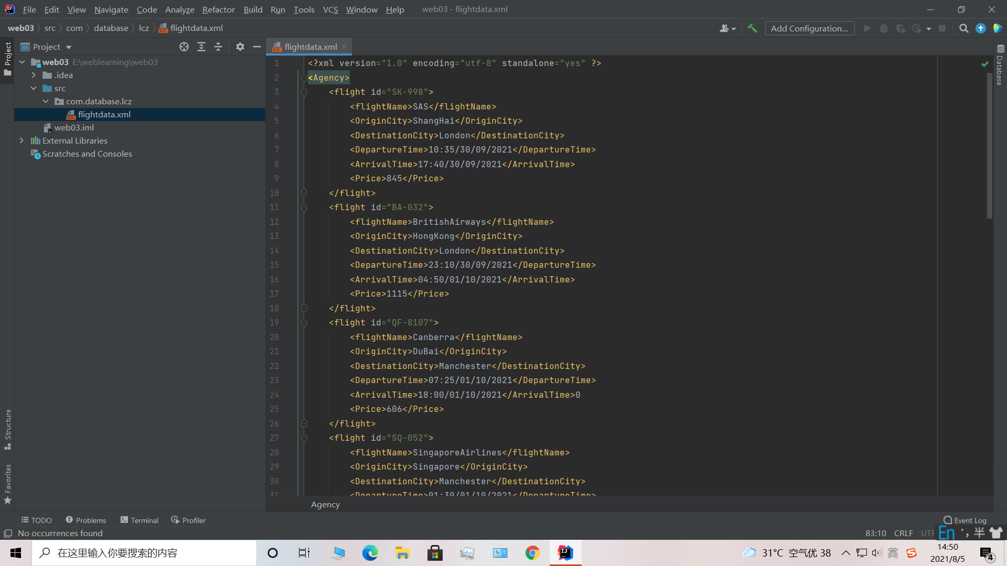Open Project panel settings gear
The width and height of the screenshot is (1007, 566).
240,47
